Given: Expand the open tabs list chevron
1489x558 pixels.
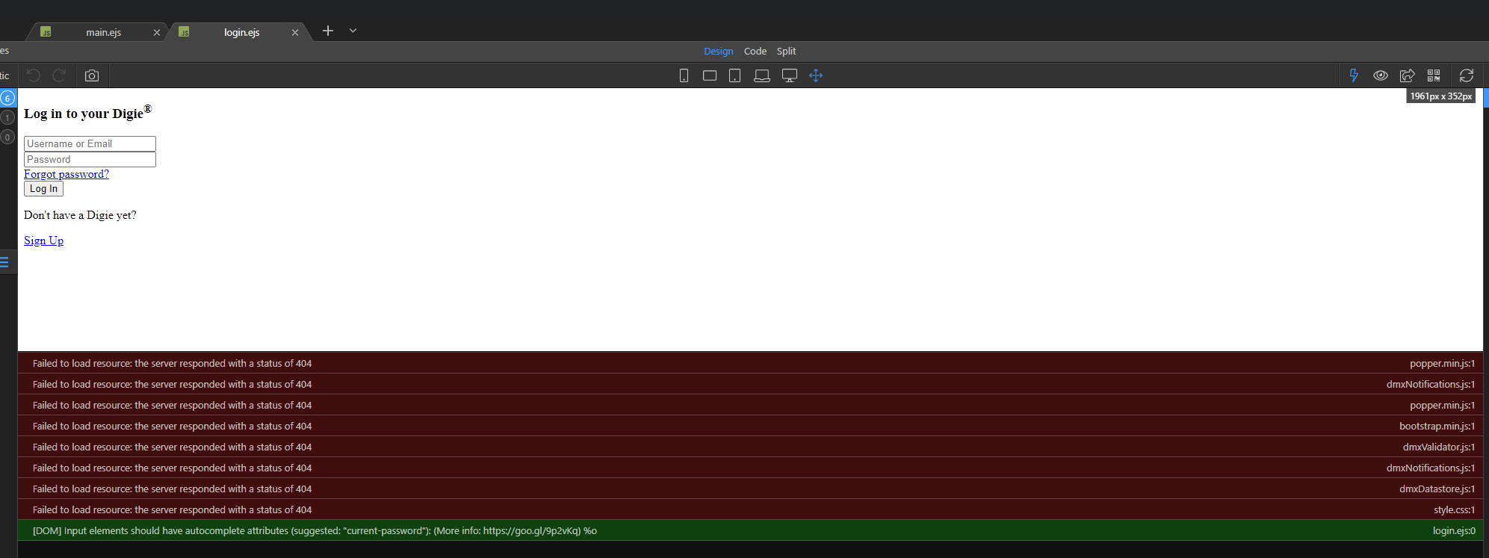Looking at the screenshot, I should point(353,31).
